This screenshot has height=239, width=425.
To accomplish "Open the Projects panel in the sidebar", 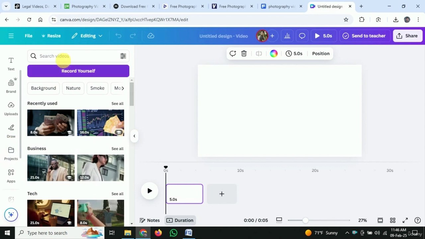I will coord(11,153).
